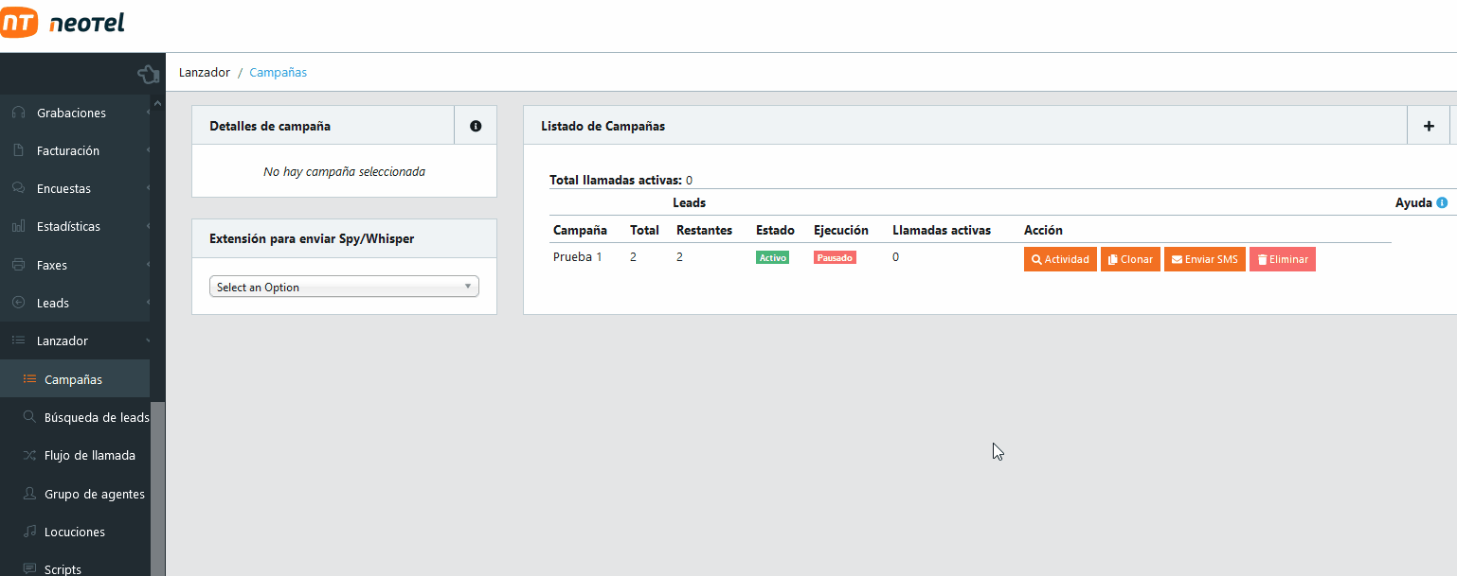Viewport: 1457px width, 576px height.
Task: Click the Actividad button
Action: [1060, 259]
